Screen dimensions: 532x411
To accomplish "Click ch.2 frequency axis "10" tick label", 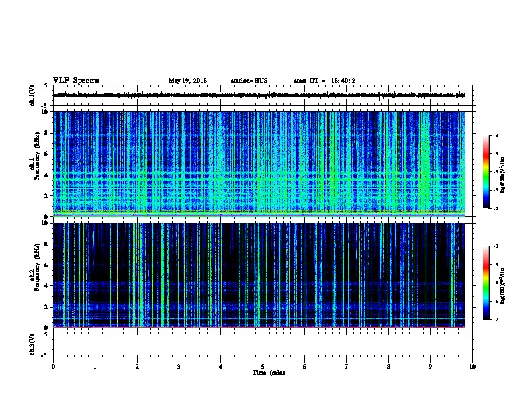I will coord(45,223).
